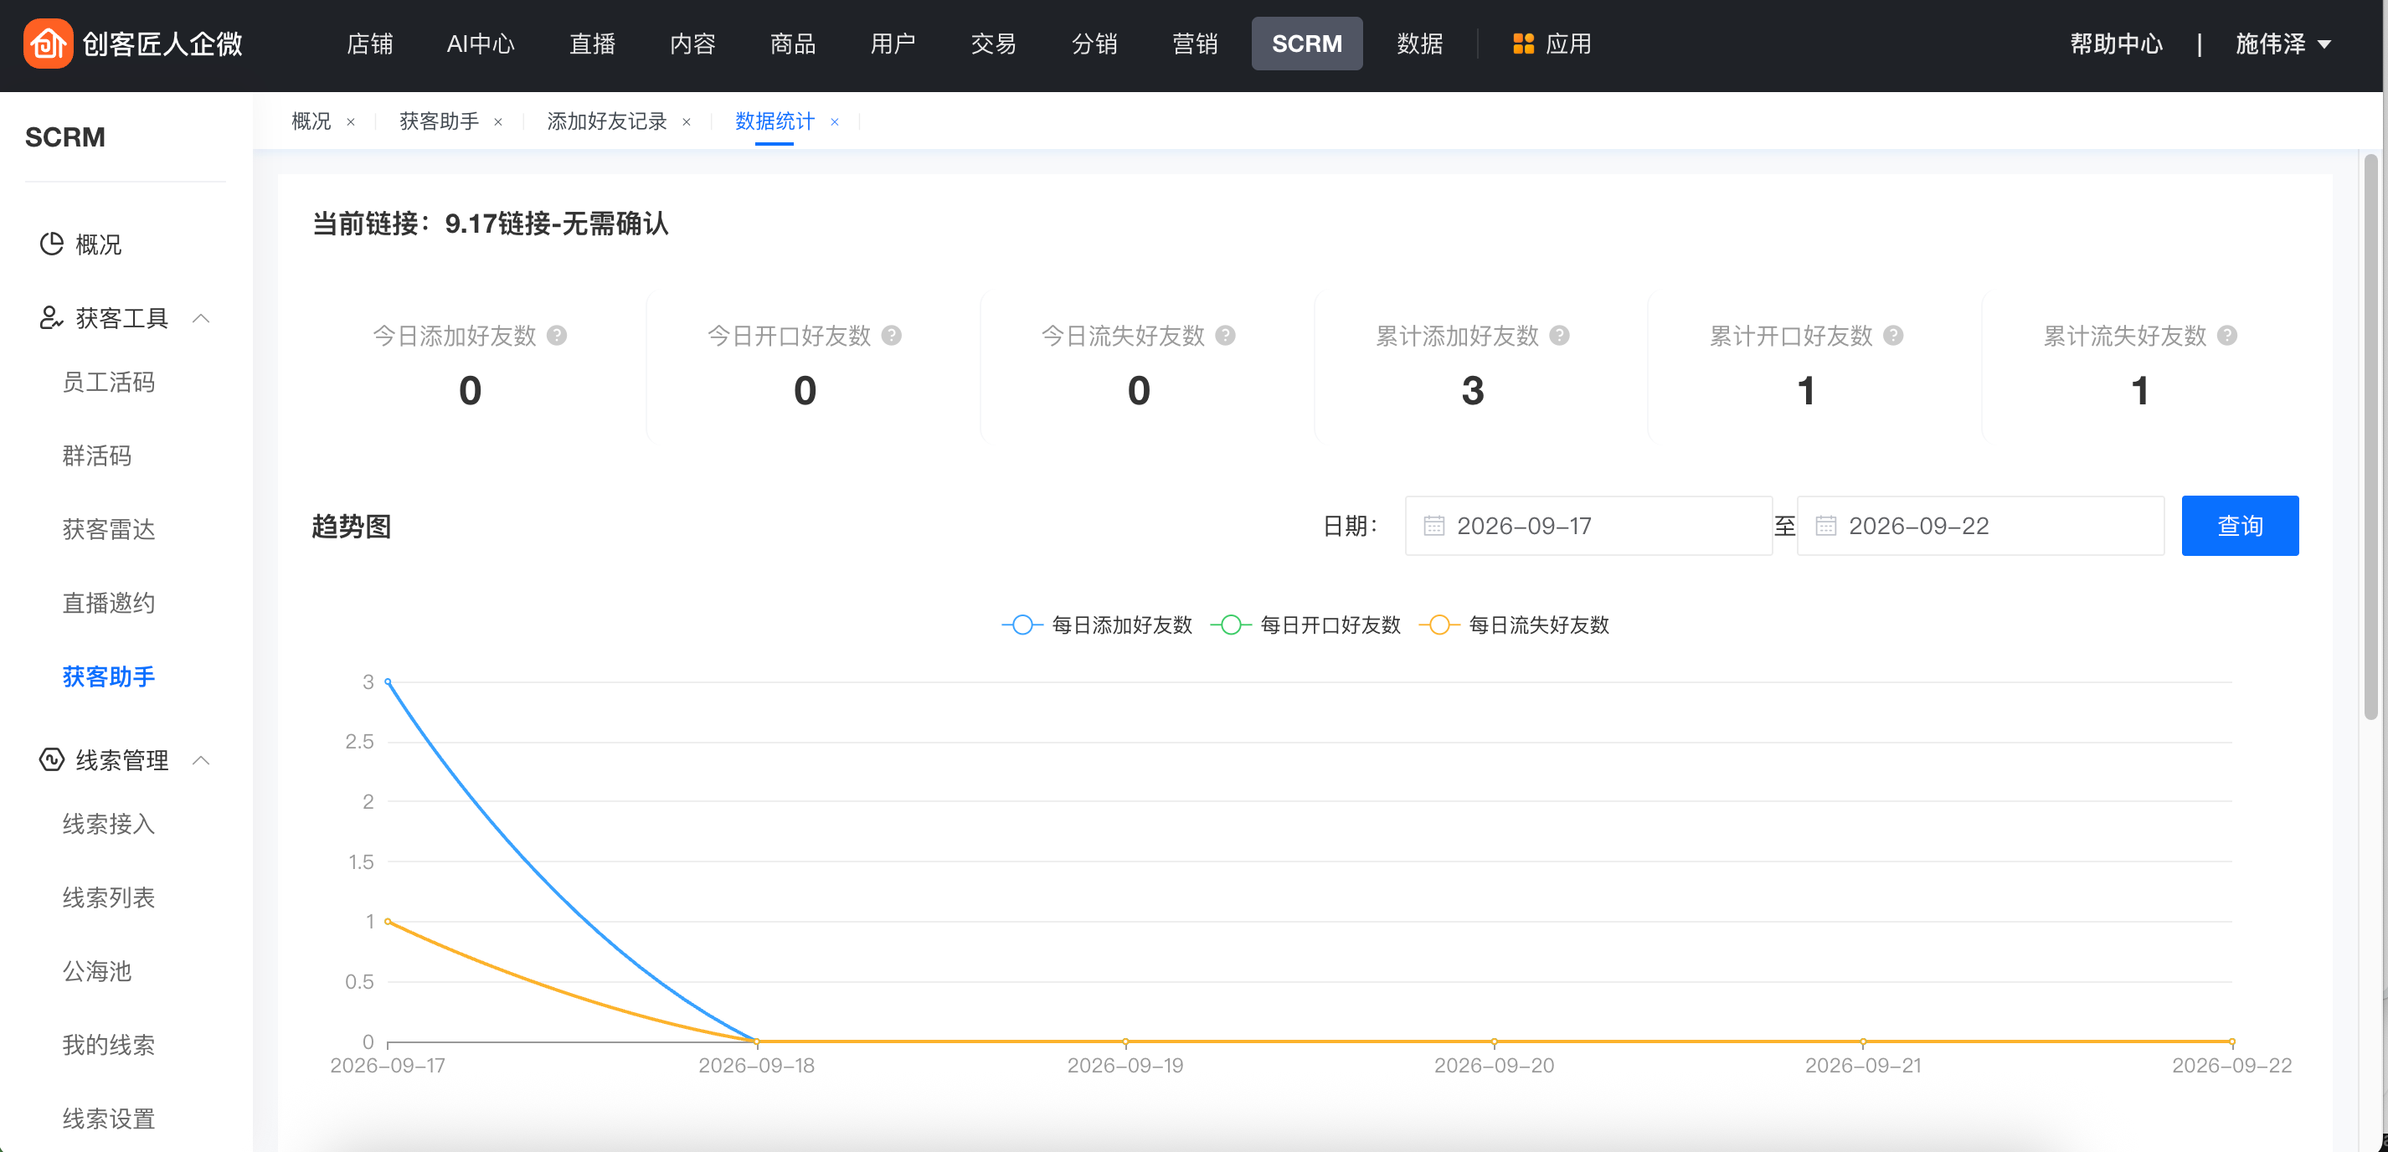Viewport: 2388px width, 1152px height.
Task: Click the 查询 button
Action: [x=2240, y=526]
